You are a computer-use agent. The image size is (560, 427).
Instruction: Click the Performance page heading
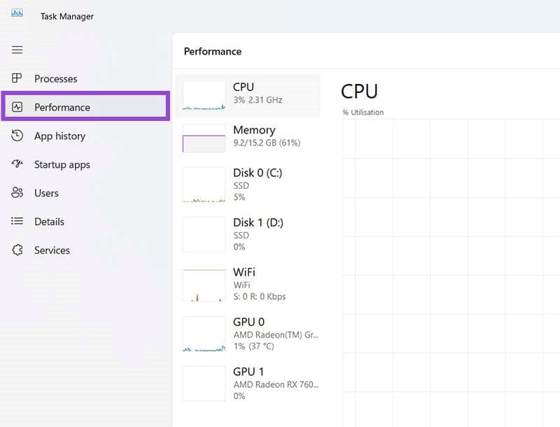tap(213, 52)
